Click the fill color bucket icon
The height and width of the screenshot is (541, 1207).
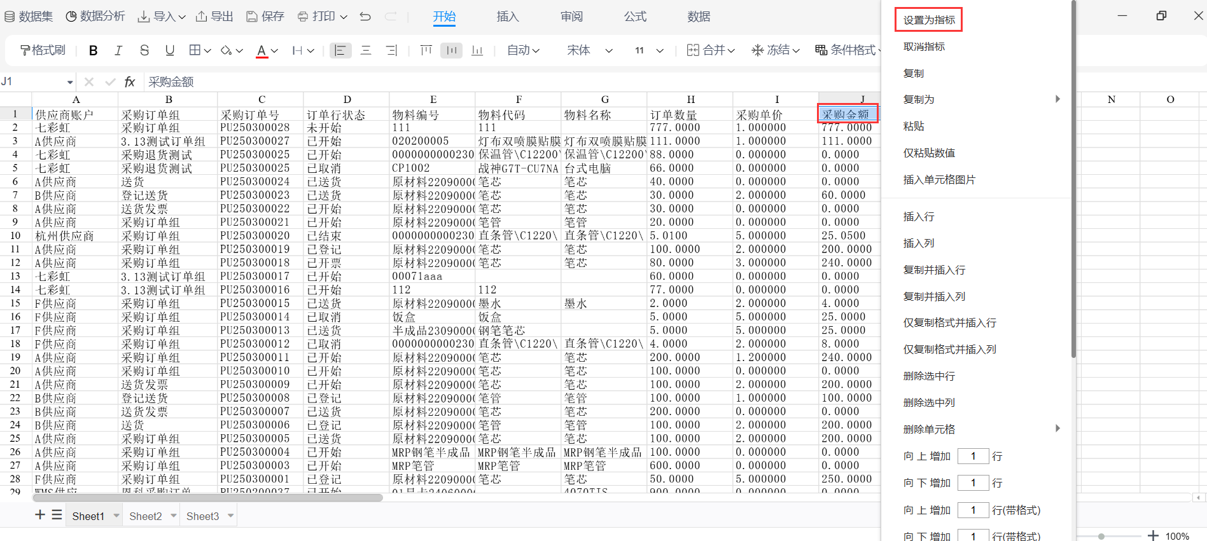point(226,50)
